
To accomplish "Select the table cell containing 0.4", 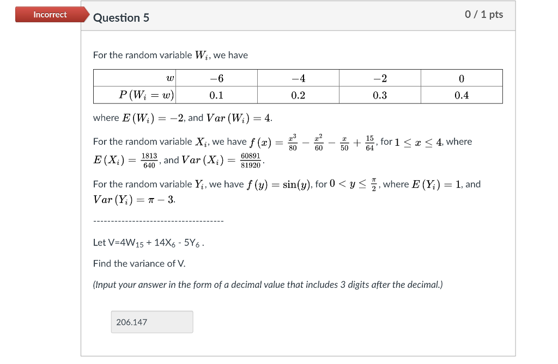I will tap(461, 95).
